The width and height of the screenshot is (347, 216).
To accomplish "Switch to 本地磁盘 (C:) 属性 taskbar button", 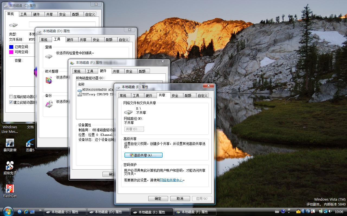I will click(x=65, y=212).
